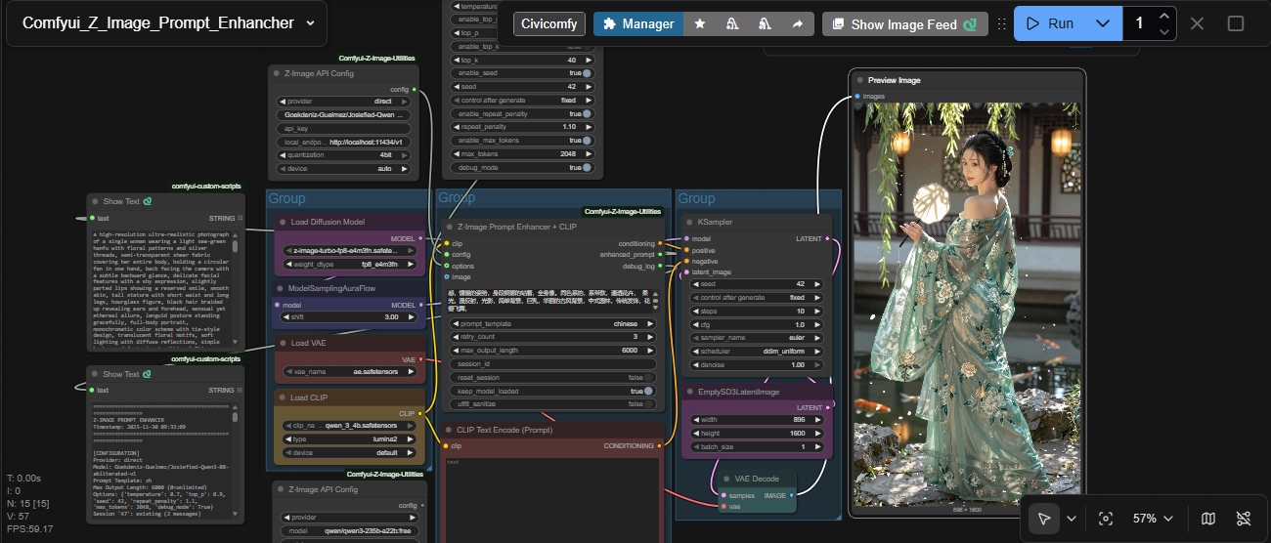Adjust the denoise 1.00 value widget
Screen dimensions: 1271x543
(x=756, y=364)
